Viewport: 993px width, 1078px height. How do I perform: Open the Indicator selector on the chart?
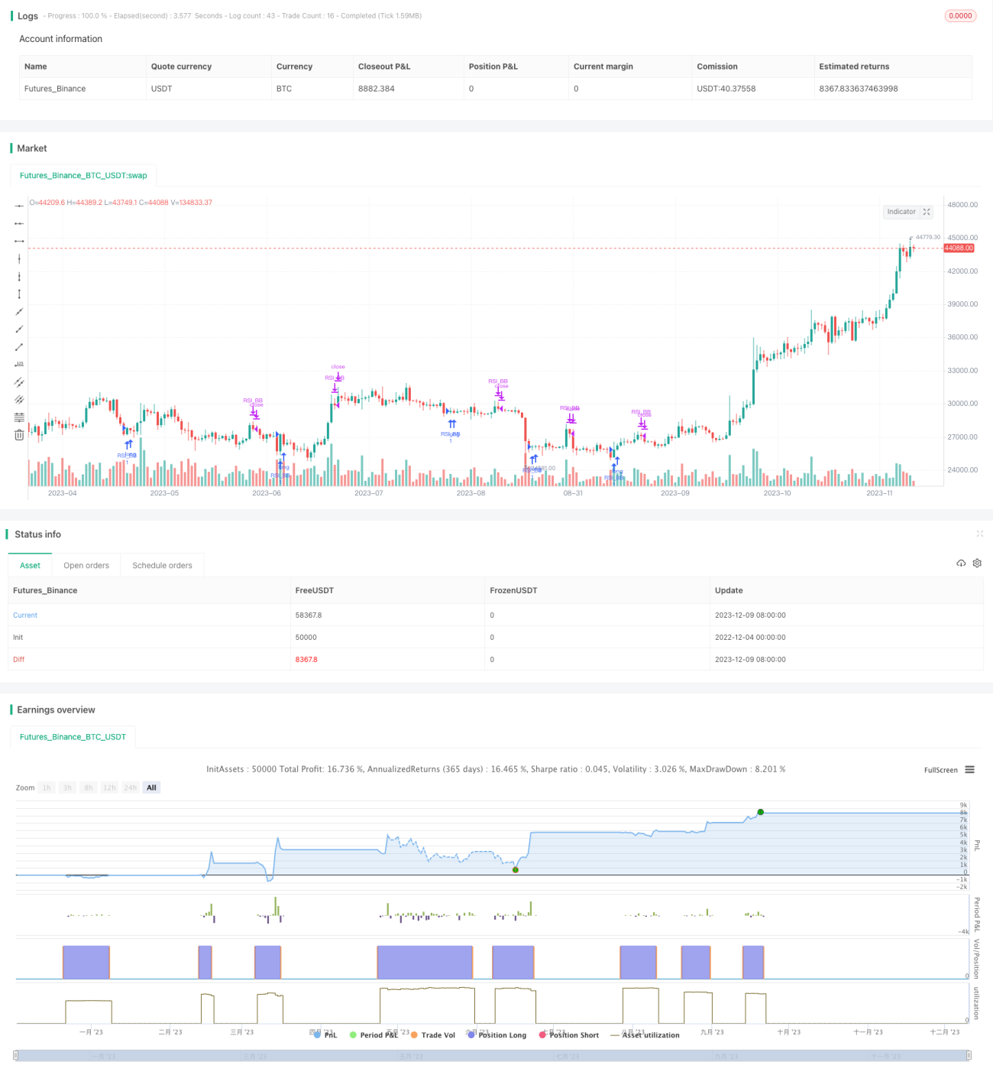point(901,212)
